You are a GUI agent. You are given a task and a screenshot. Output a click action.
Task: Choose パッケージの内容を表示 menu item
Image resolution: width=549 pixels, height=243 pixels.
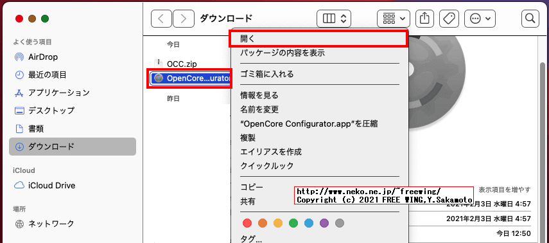pyautogui.click(x=320, y=53)
